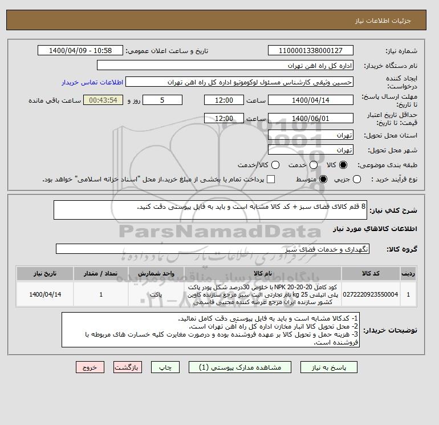Open اطلاعات تماس خریدار link

(92, 82)
